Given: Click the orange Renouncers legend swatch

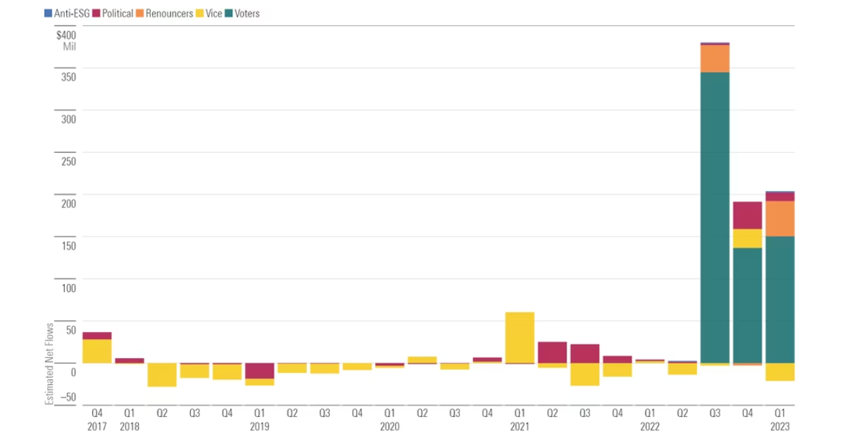Looking at the screenshot, I should point(140,13).
